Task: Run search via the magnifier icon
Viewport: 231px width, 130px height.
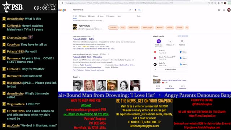Action: (x=139, y=10)
